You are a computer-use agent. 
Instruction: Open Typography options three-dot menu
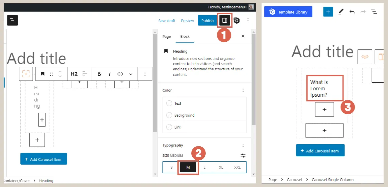(x=243, y=145)
